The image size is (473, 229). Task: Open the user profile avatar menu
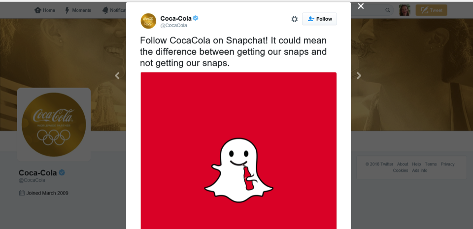pos(405,10)
